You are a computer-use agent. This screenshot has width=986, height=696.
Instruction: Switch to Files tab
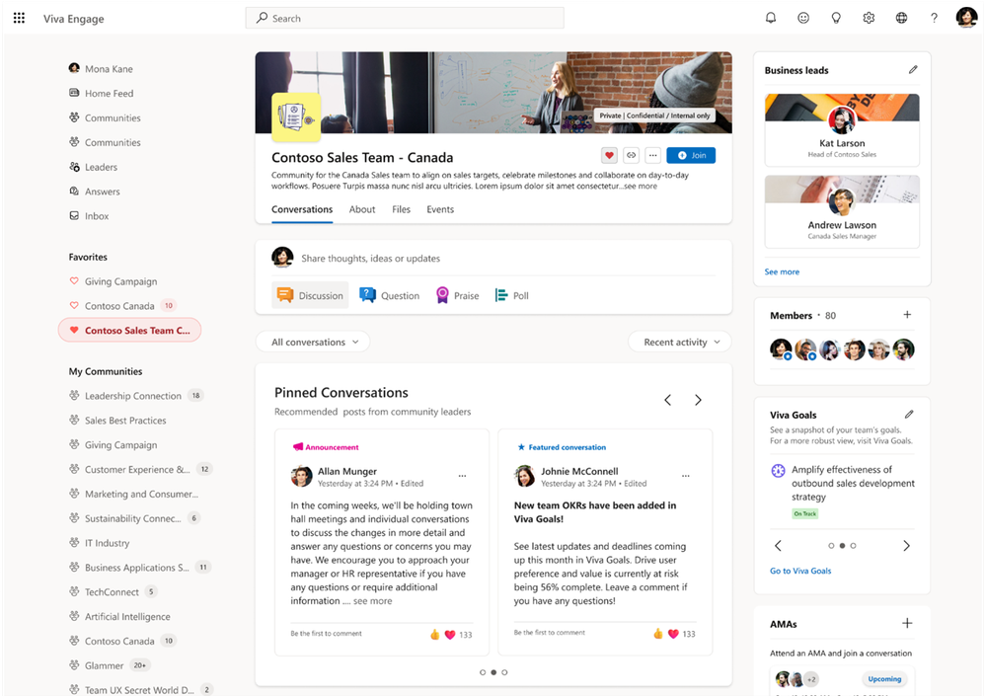point(401,209)
